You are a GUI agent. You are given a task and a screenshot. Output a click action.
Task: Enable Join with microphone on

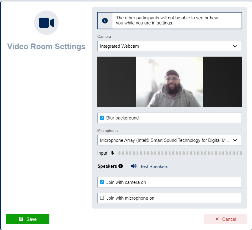point(102,198)
